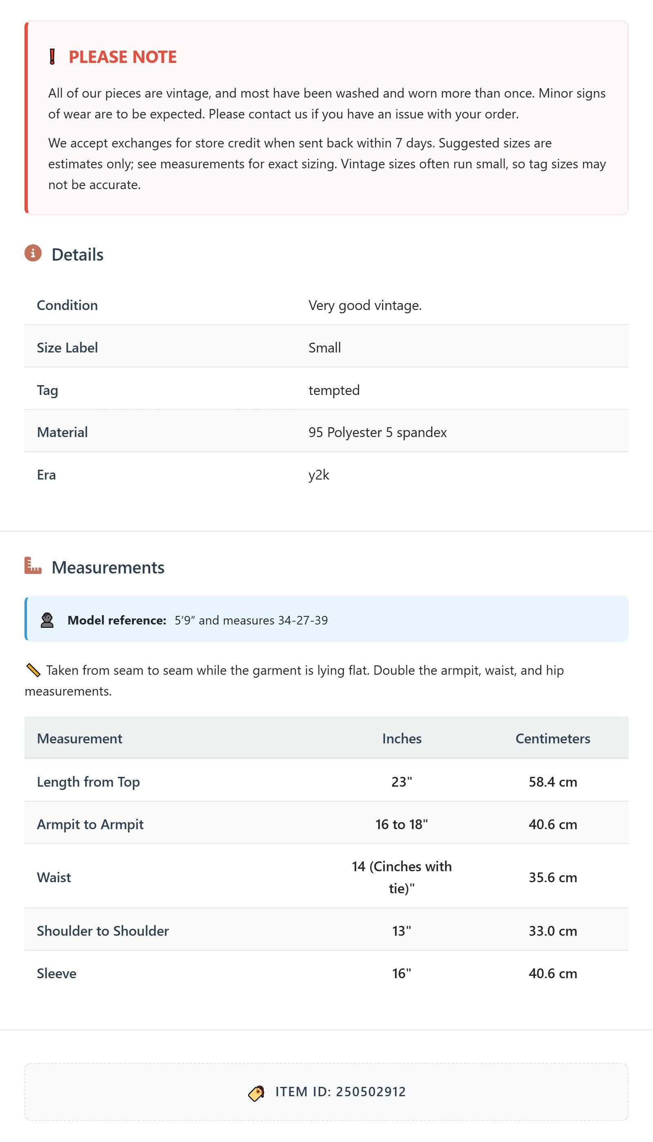
Task: Click the Centimeters column header
Action: 553,738
